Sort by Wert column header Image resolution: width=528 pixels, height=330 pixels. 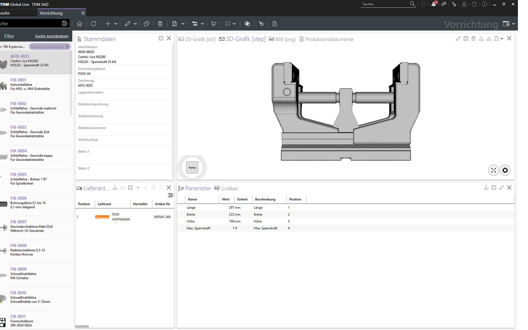click(x=226, y=199)
